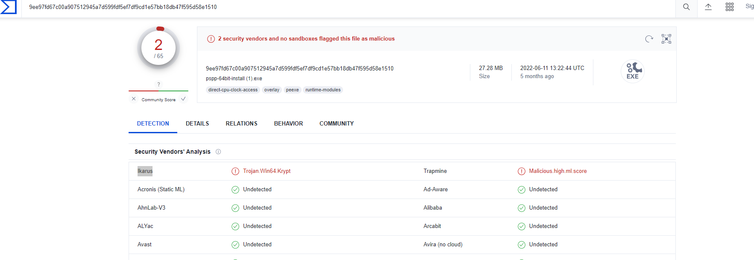Click the info icon beside Security Vendors' Analysis

[218, 152]
